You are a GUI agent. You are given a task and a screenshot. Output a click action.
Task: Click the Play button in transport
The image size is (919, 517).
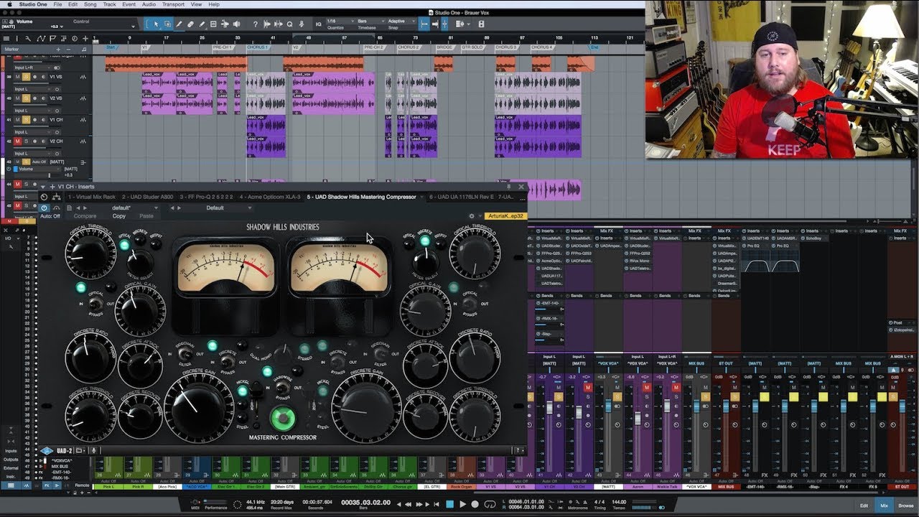point(462,504)
